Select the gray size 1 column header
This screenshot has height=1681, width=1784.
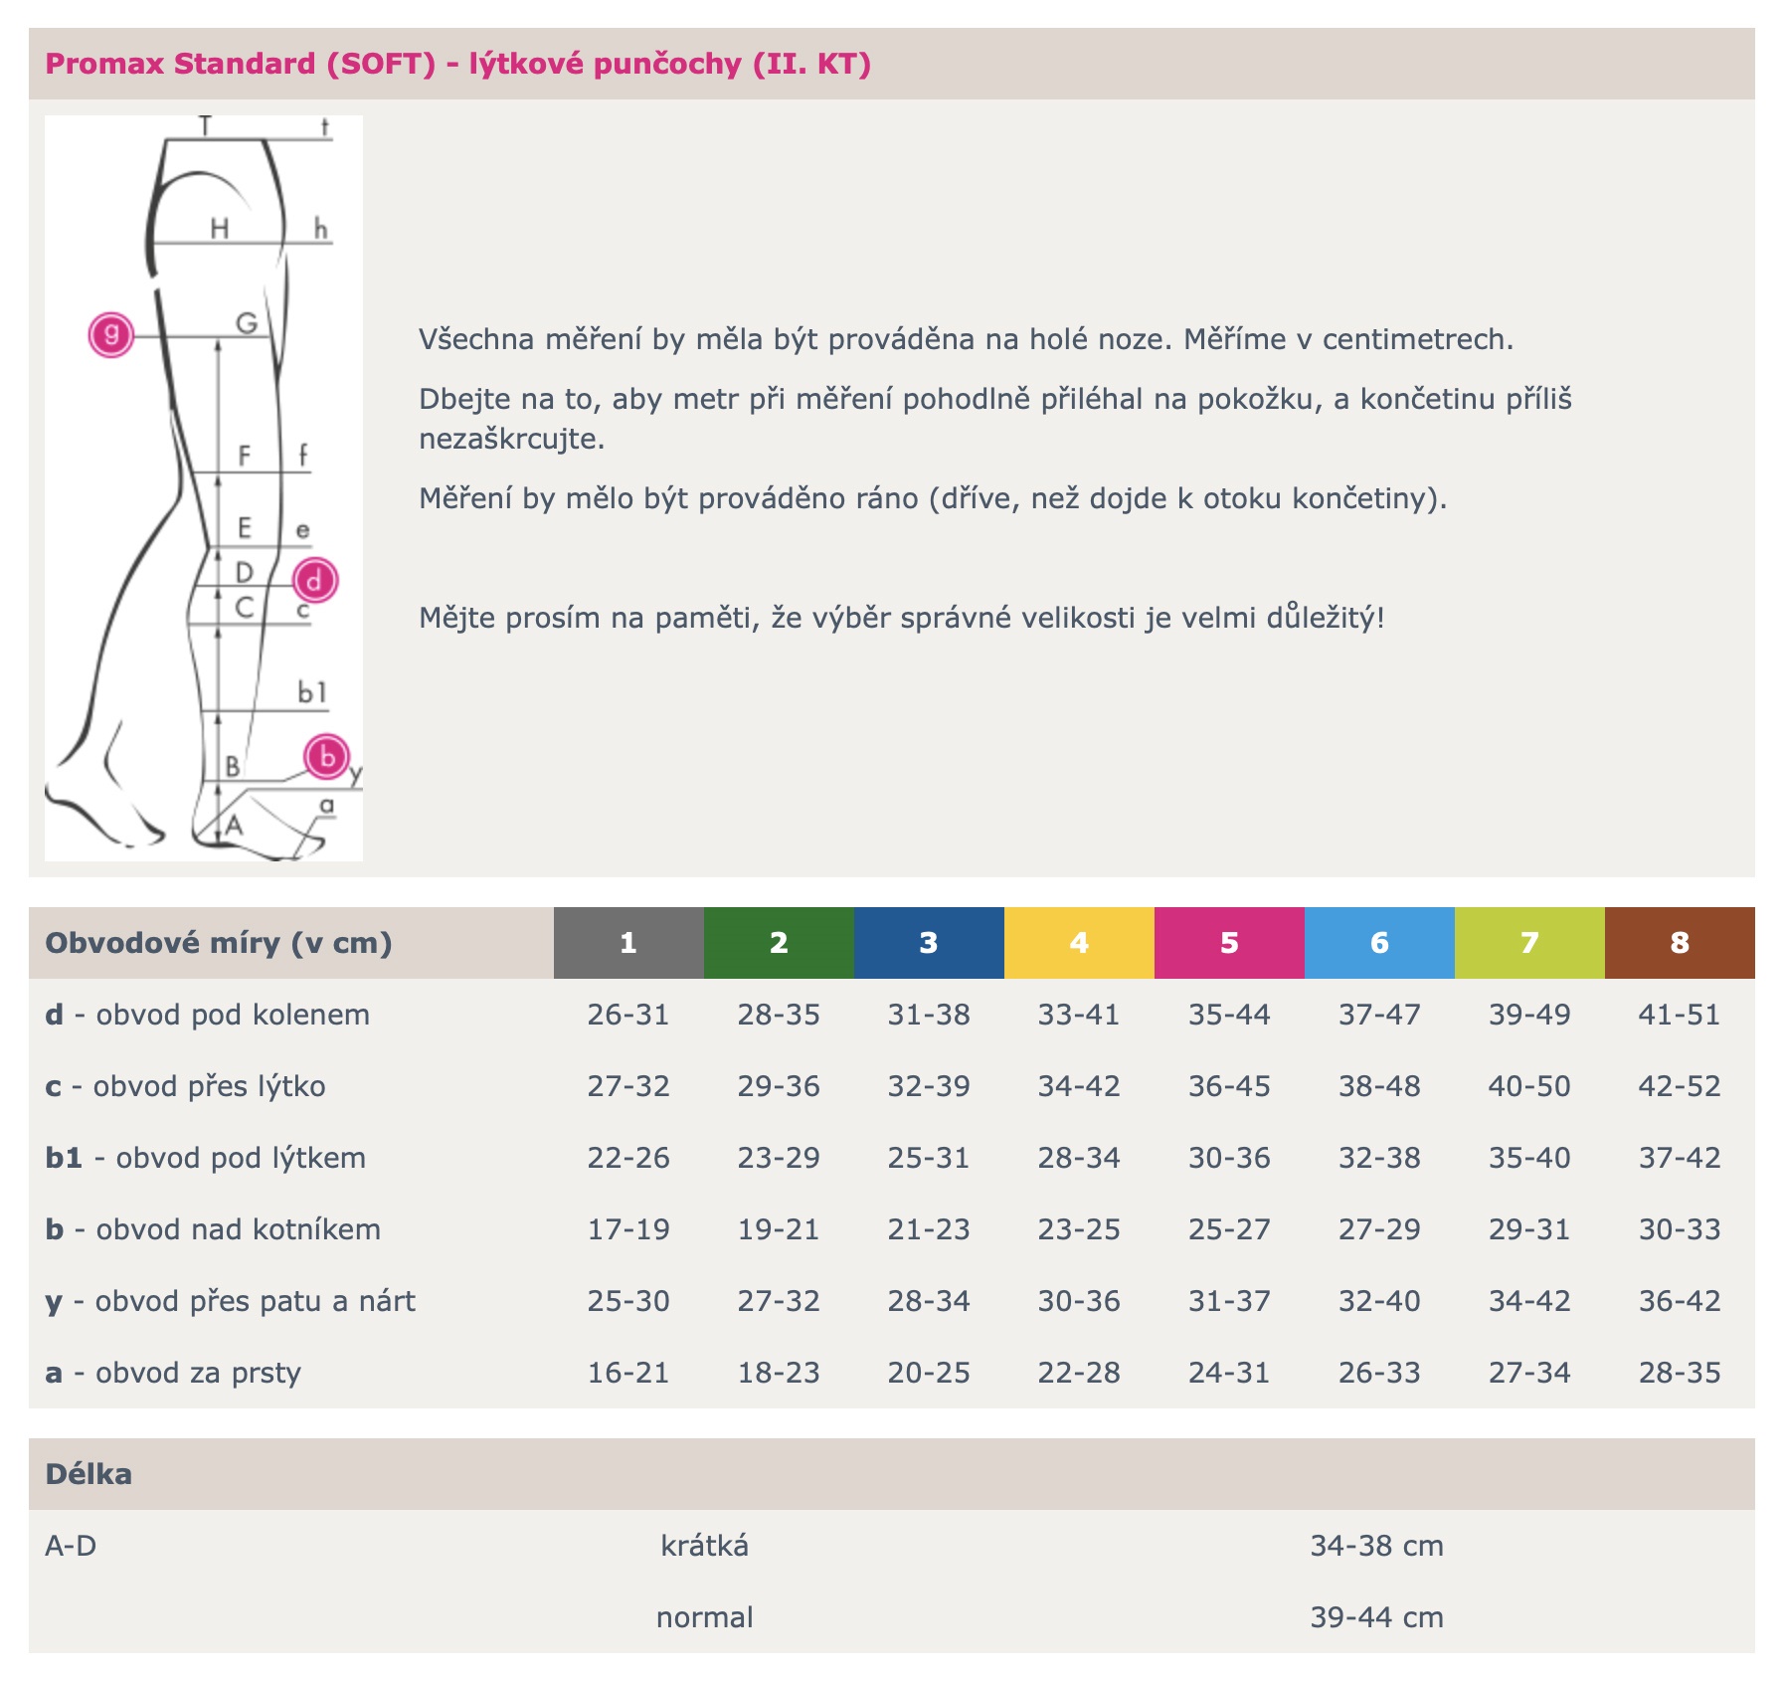click(628, 943)
